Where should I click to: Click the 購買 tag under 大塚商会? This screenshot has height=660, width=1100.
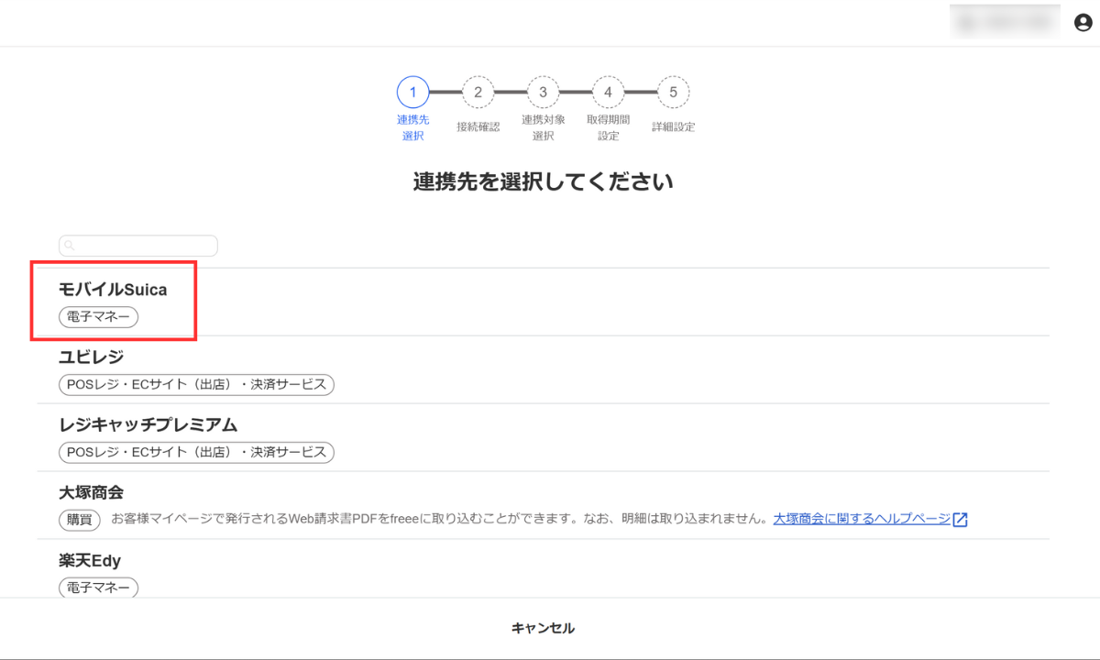79,520
